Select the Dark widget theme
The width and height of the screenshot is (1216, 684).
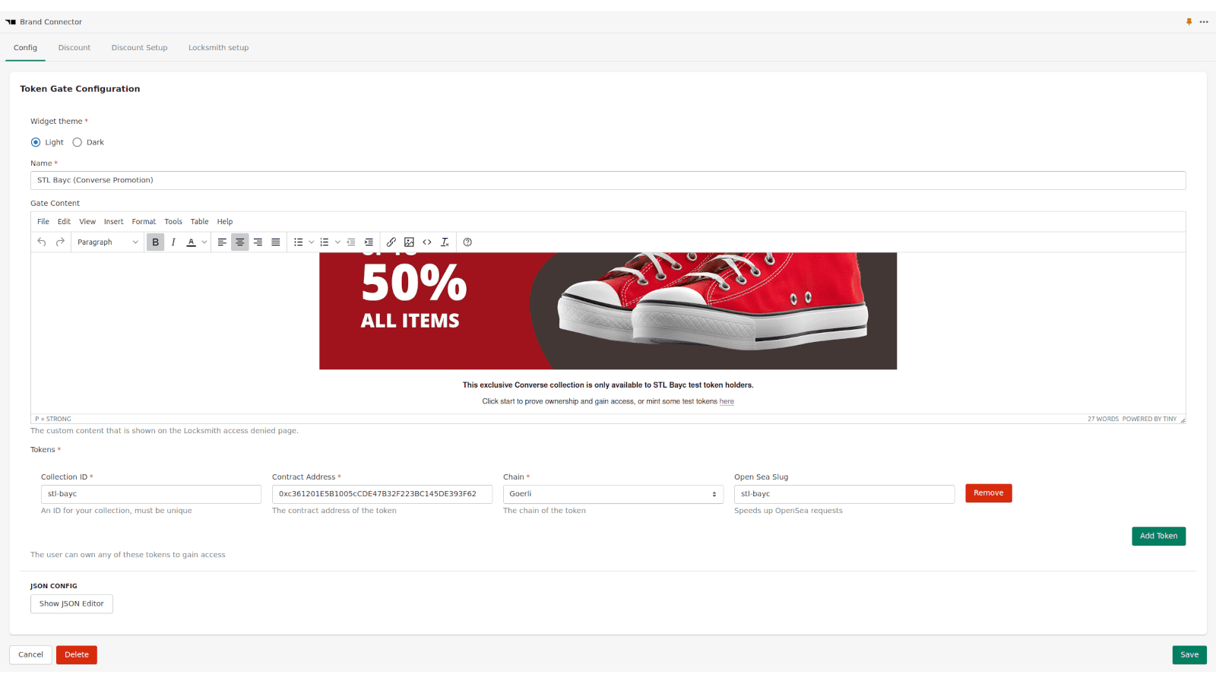click(x=78, y=142)
